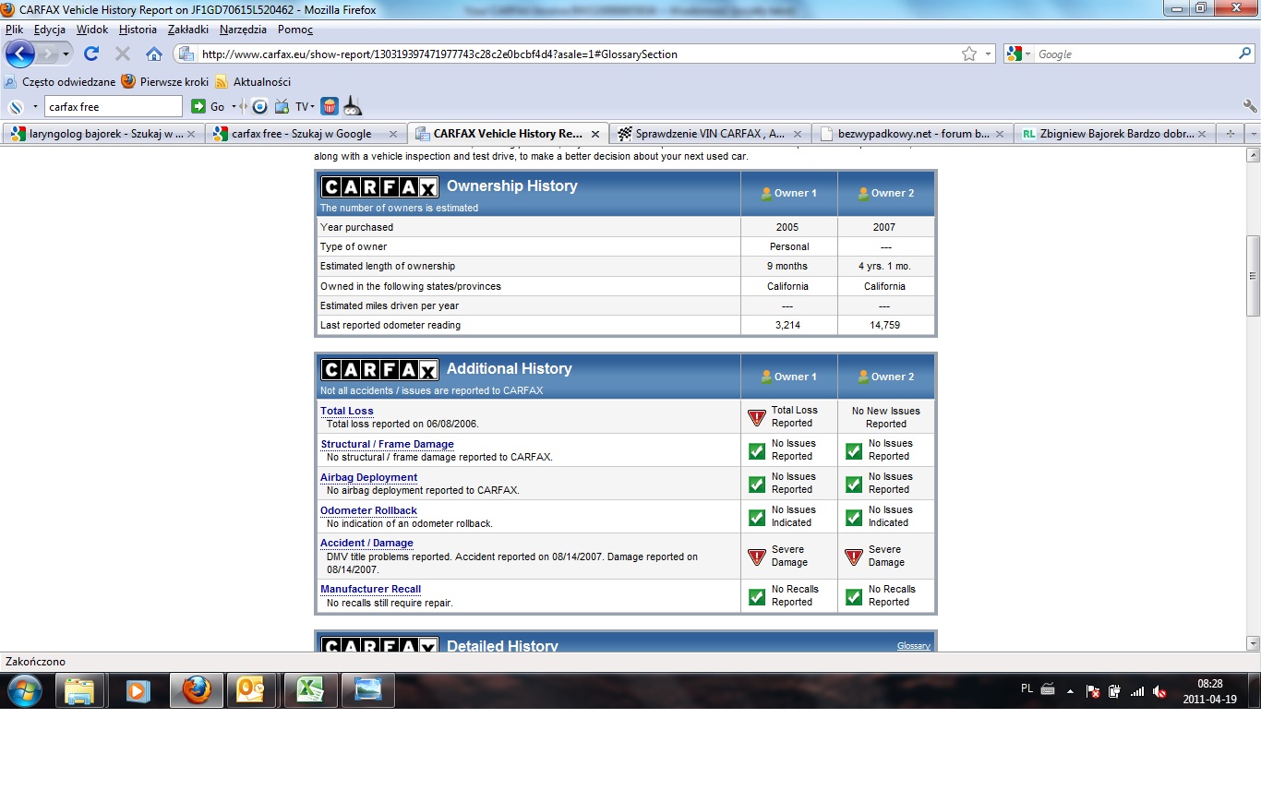Click the page vertical scrollbar thumb
Screen dimensions: 1261x790
click(1253, 276)
